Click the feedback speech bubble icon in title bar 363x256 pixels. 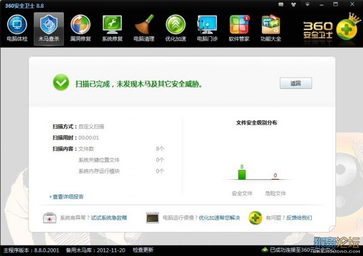[x=281, y=4]
